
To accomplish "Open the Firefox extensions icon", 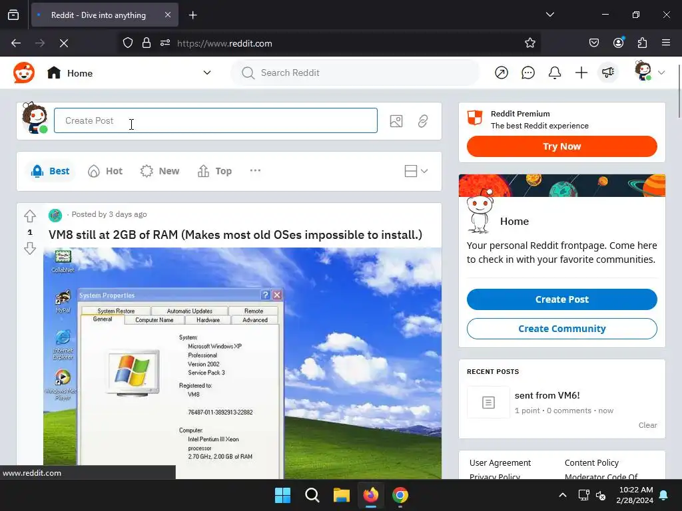I will 642,43.
